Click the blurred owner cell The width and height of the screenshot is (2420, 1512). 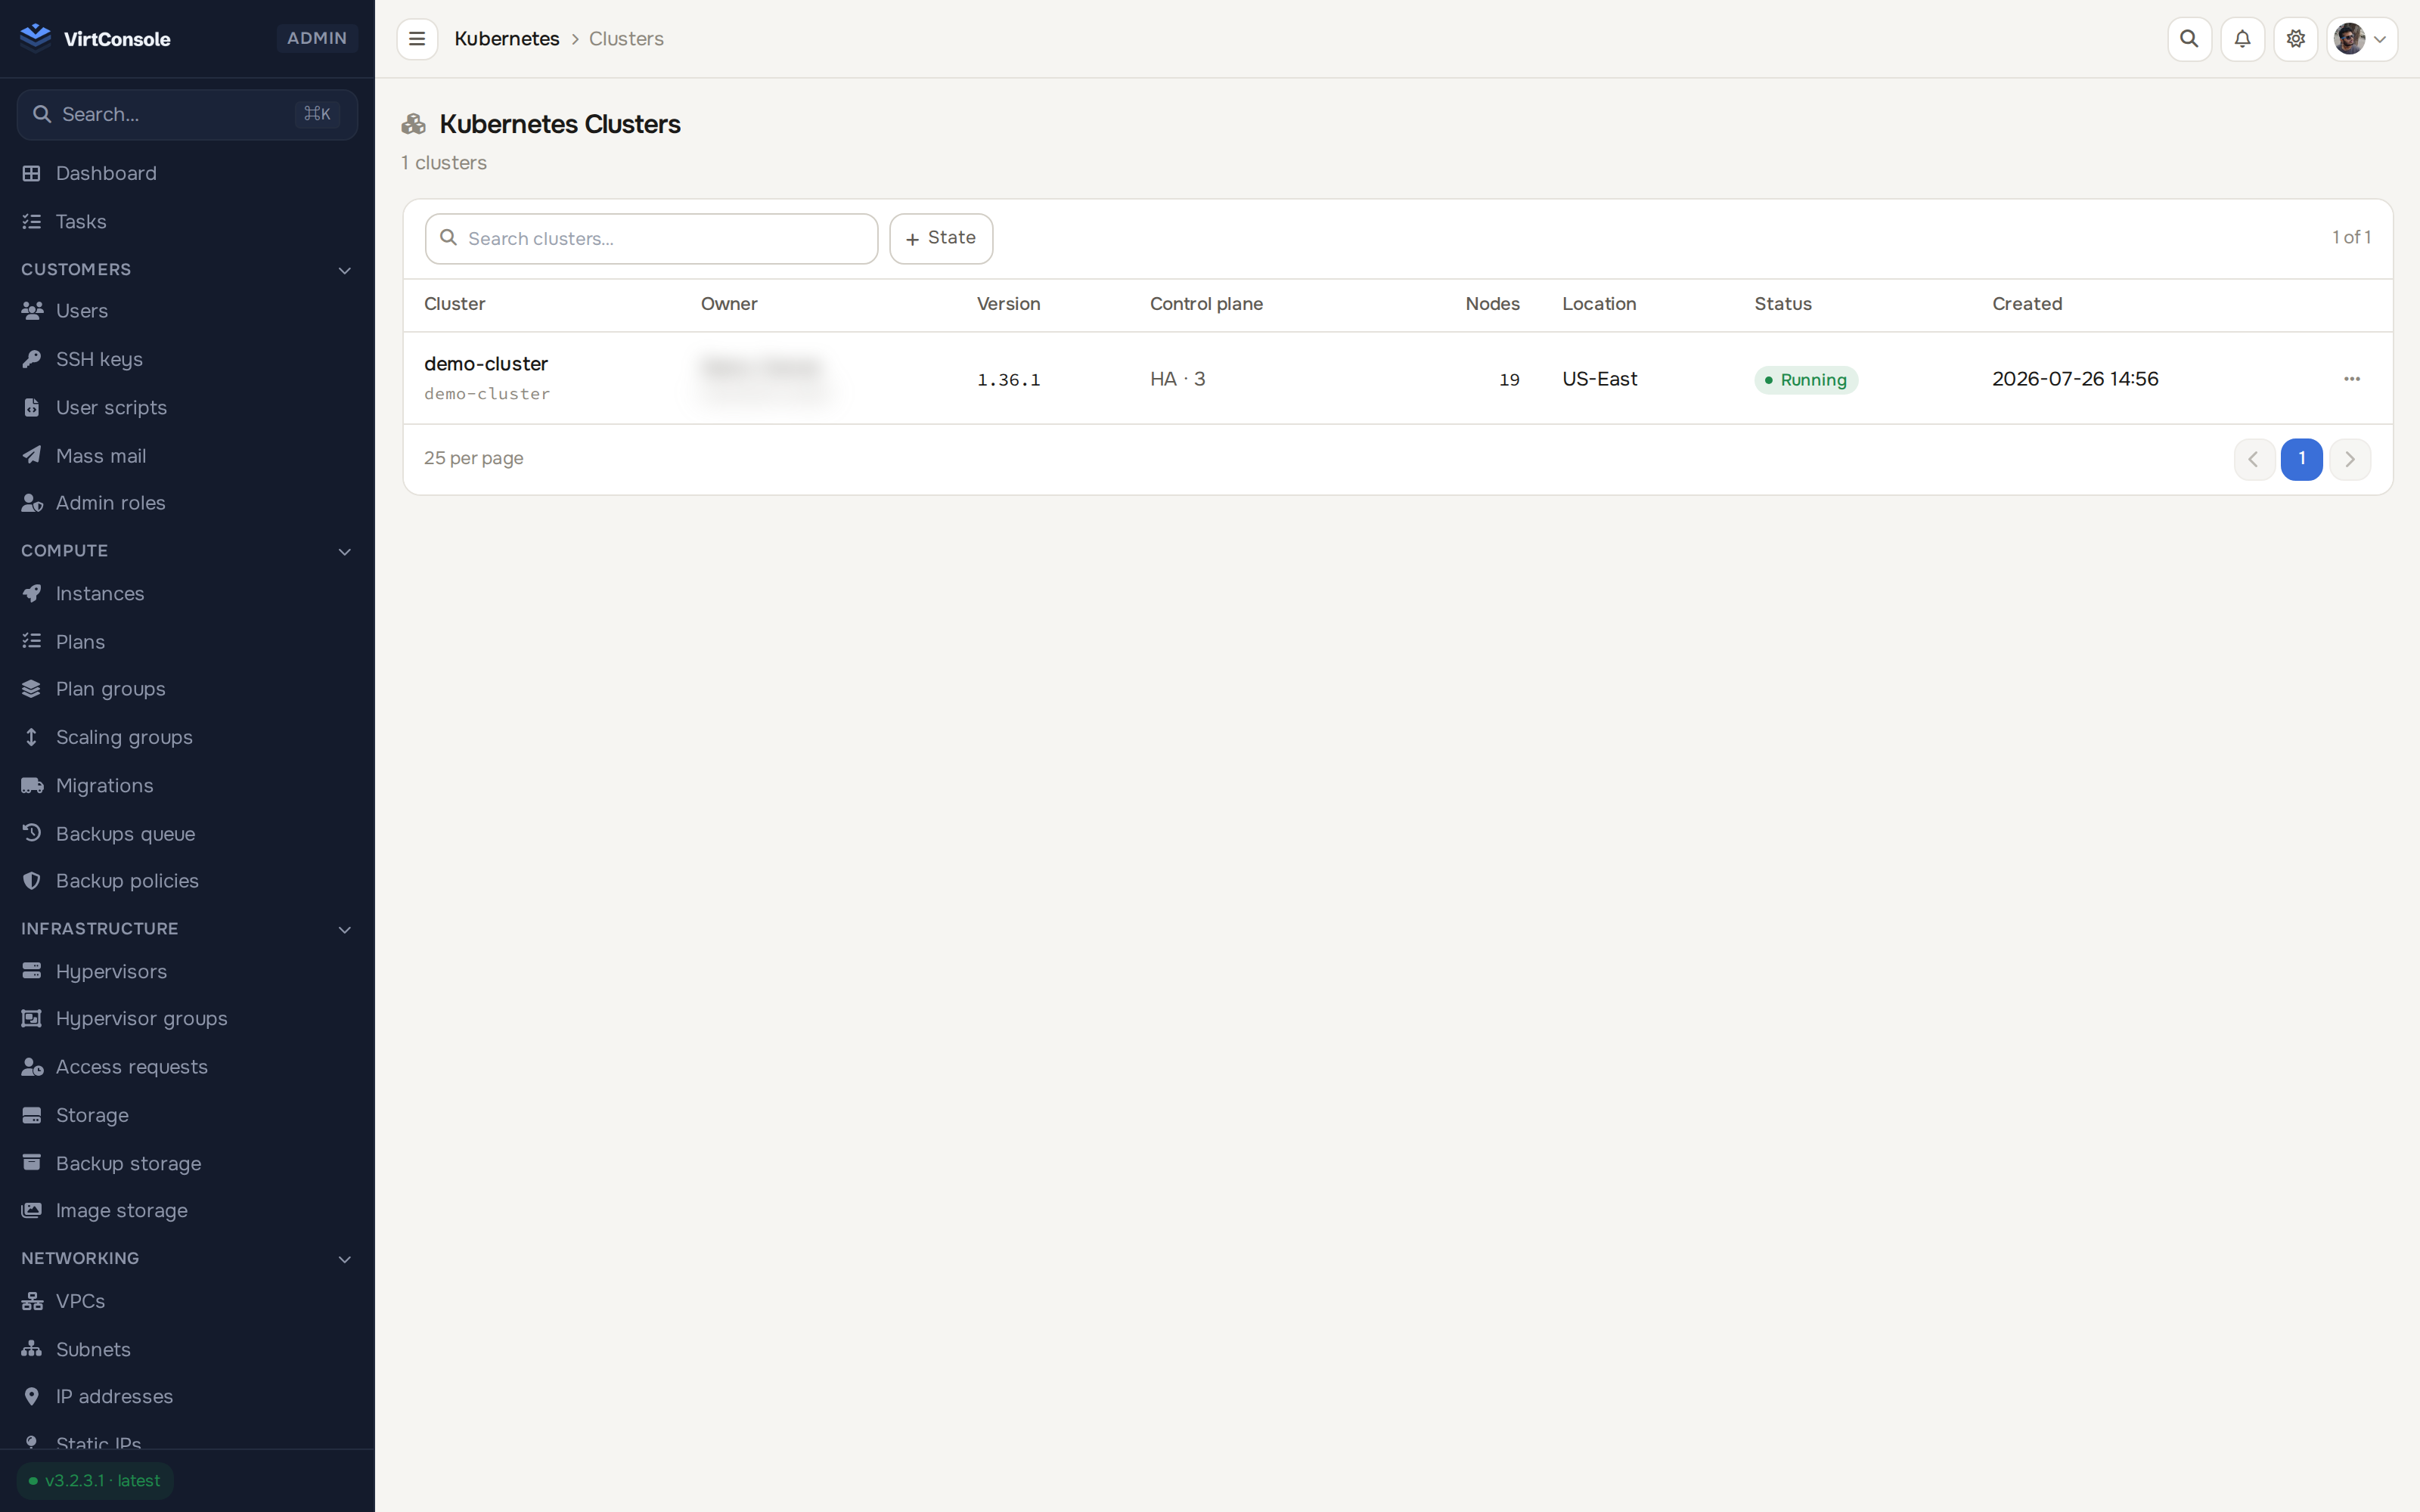point(765,378)
